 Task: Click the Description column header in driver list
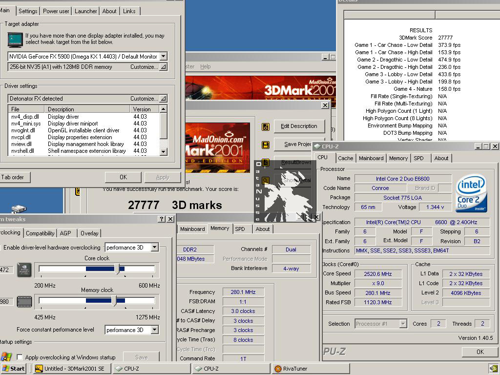[x=87, y=109]
